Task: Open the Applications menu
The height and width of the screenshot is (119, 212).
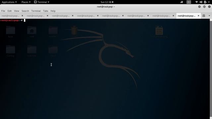Action: point(9,2)
